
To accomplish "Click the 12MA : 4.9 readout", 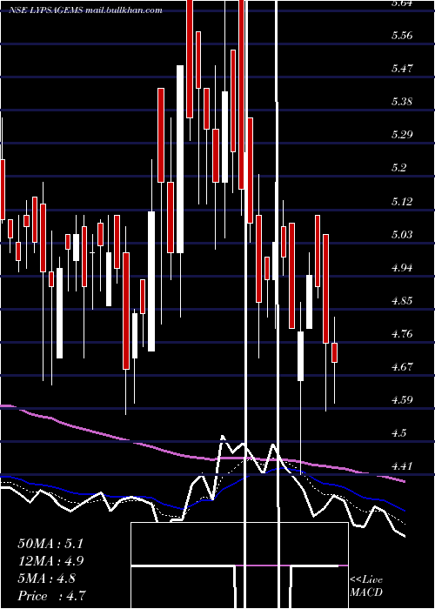I will click(x=50, y=561).
